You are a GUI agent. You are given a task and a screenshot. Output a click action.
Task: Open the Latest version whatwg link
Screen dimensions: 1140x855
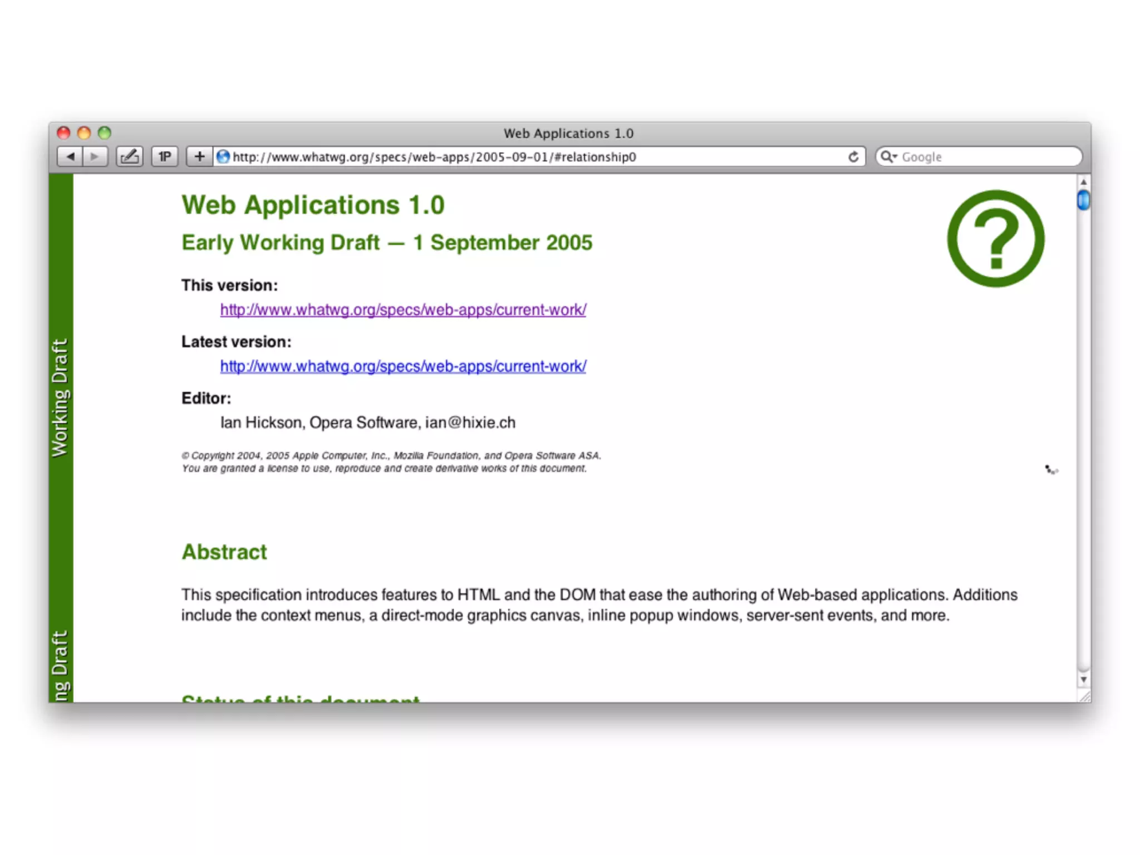403,366
